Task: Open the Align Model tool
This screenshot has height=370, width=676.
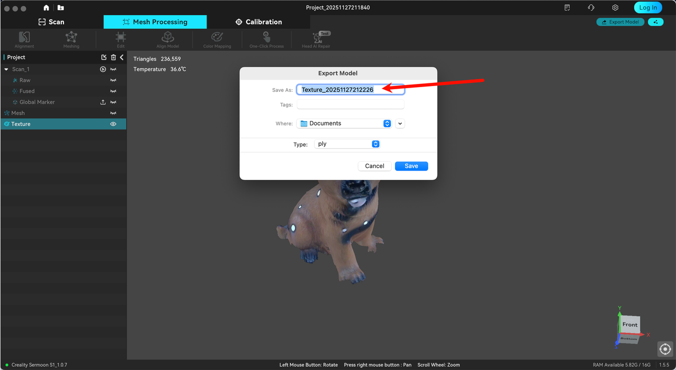Action: 167,39
